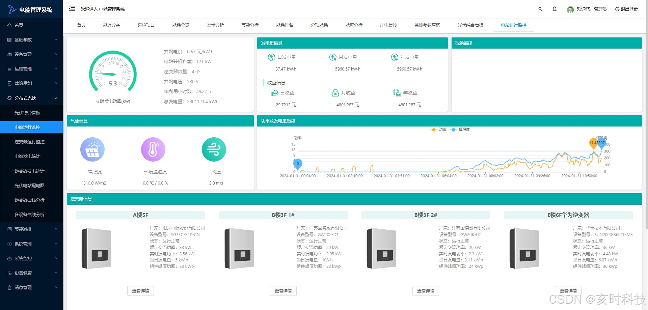
Task: Switch to 能源分类 tab
Action: click(x=111, y=25)
